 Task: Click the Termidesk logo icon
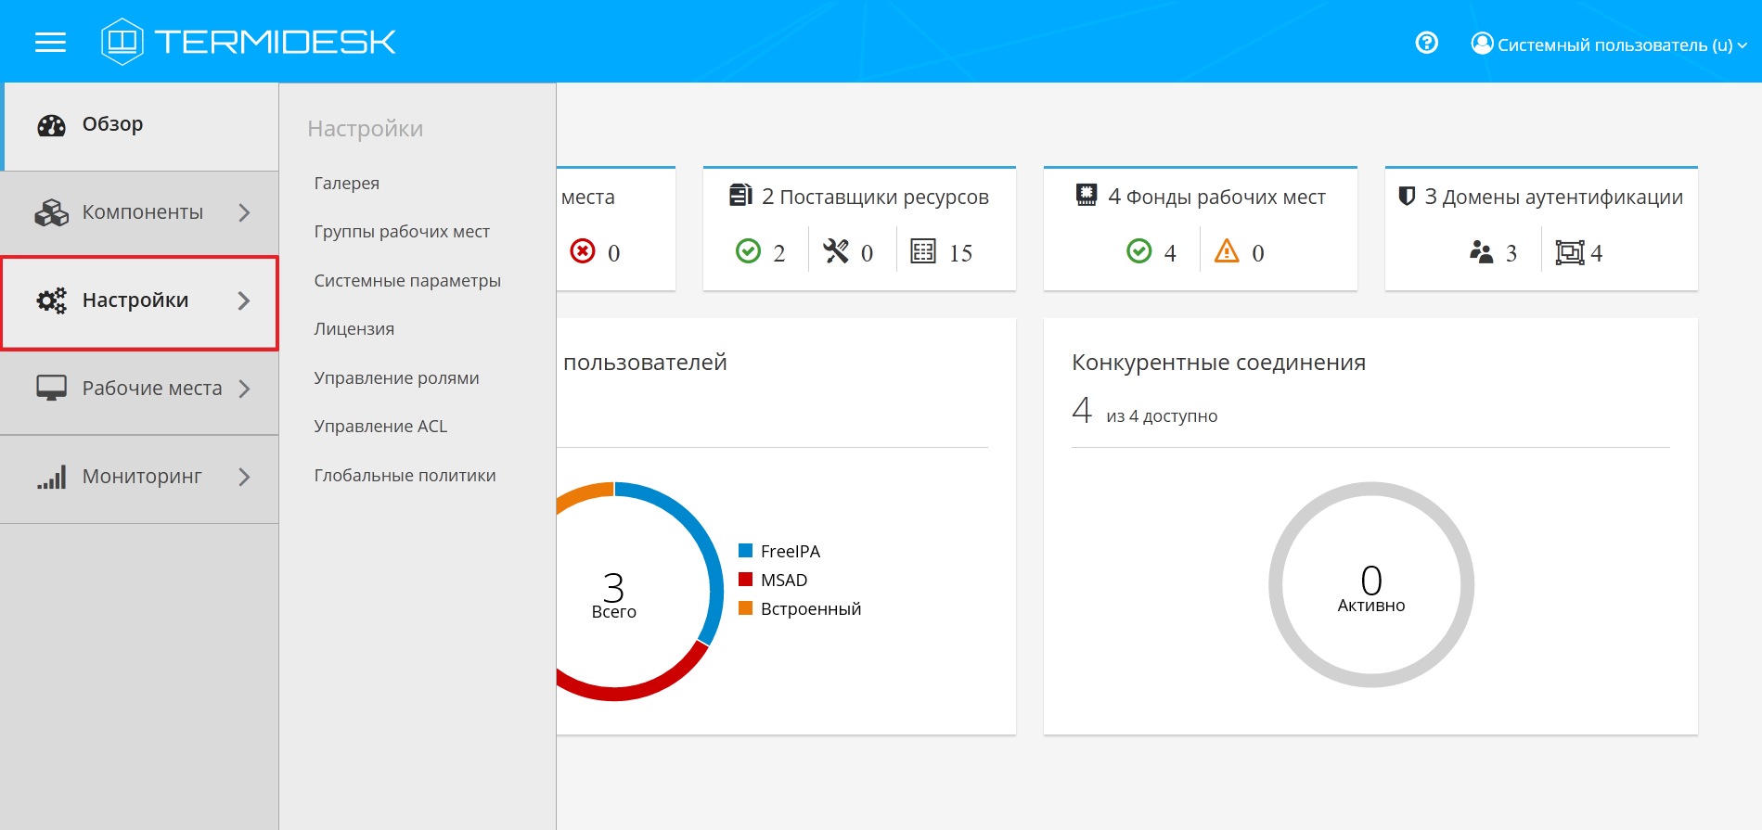[122, 42]
